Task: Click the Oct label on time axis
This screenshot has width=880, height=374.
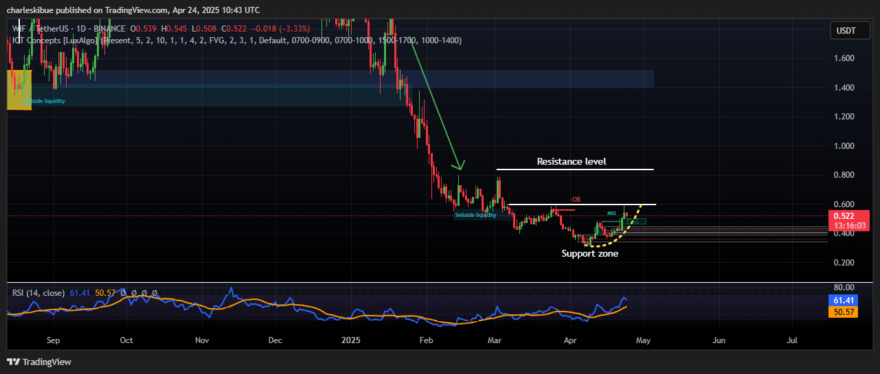Action: tap(126, 340)
